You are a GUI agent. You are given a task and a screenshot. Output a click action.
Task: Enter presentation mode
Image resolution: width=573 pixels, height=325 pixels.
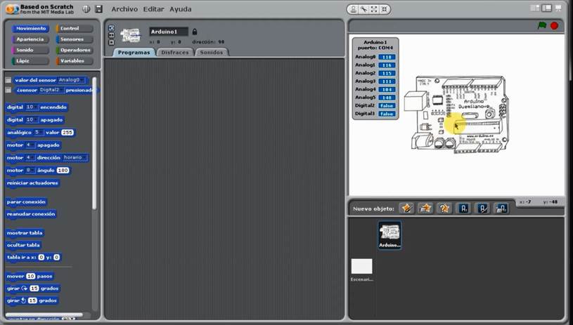[558, 8]
